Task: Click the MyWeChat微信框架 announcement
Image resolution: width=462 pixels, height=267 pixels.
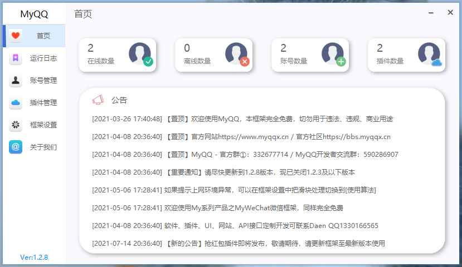Action: point(218,208)
